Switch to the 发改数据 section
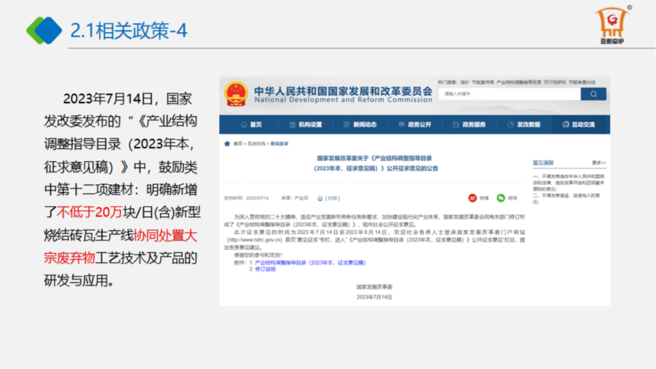This screenshot has height=369, width=656. pos(524,124)
